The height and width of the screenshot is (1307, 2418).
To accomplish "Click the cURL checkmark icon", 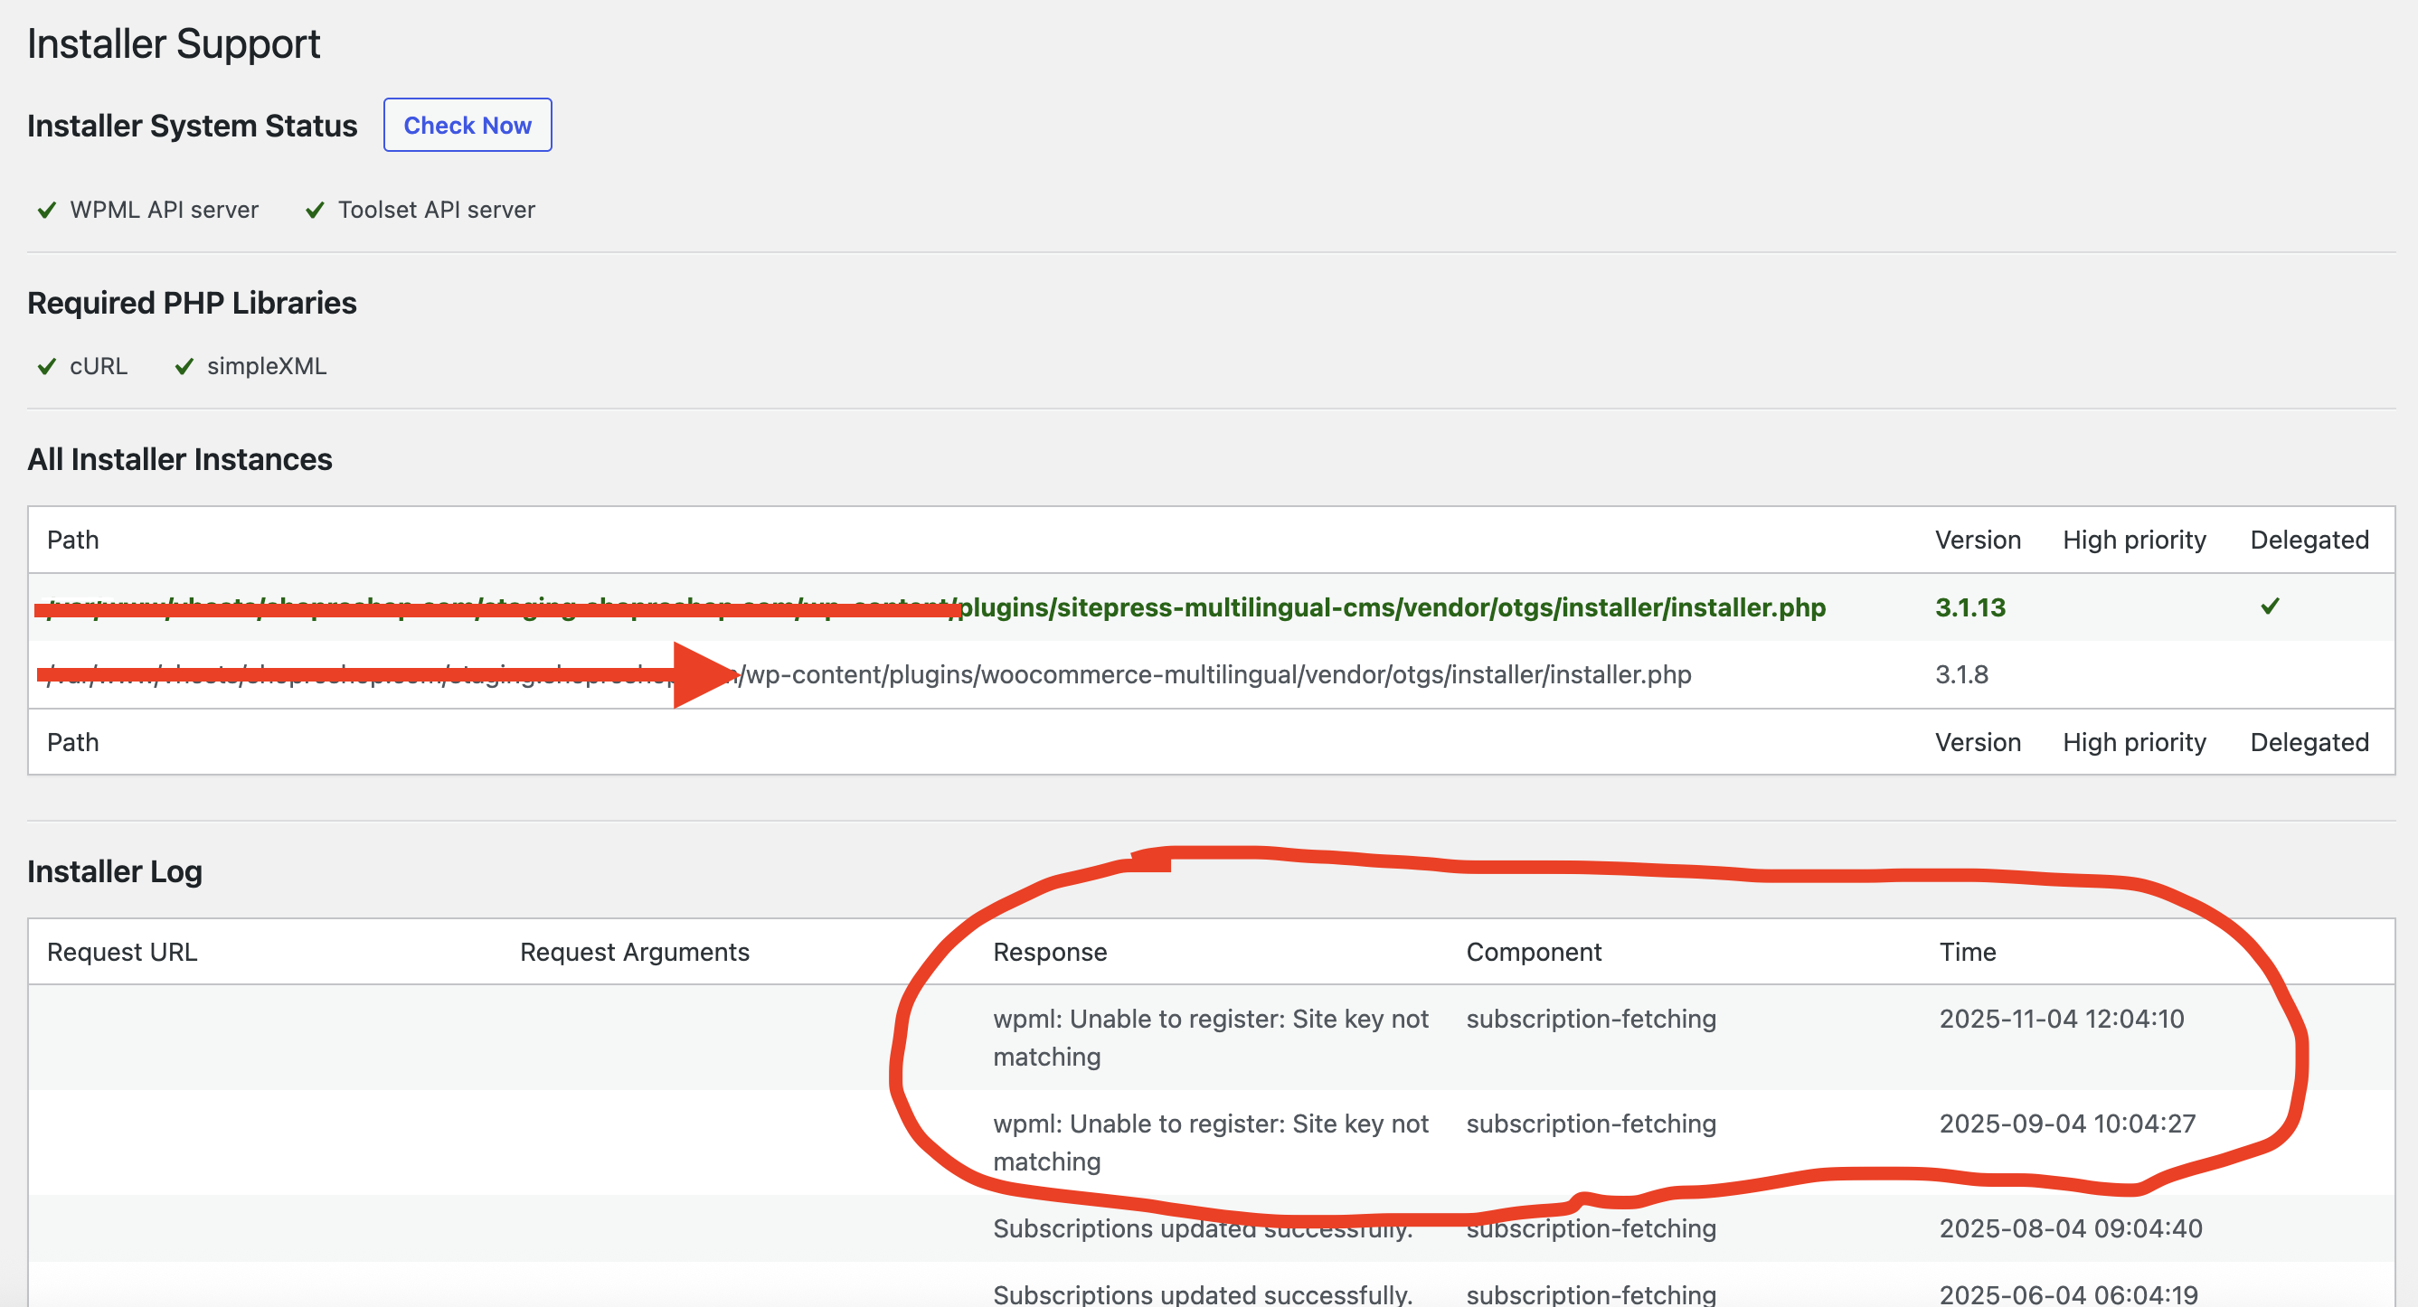I will (46, 367).
